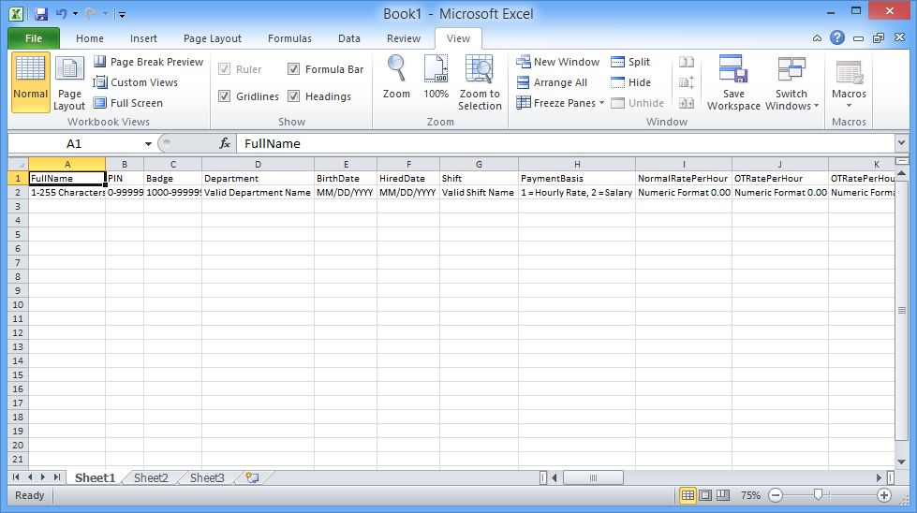This screenshot has height=513, width=917.
Task: Undo the last action
Action: (x=61, y=13)
